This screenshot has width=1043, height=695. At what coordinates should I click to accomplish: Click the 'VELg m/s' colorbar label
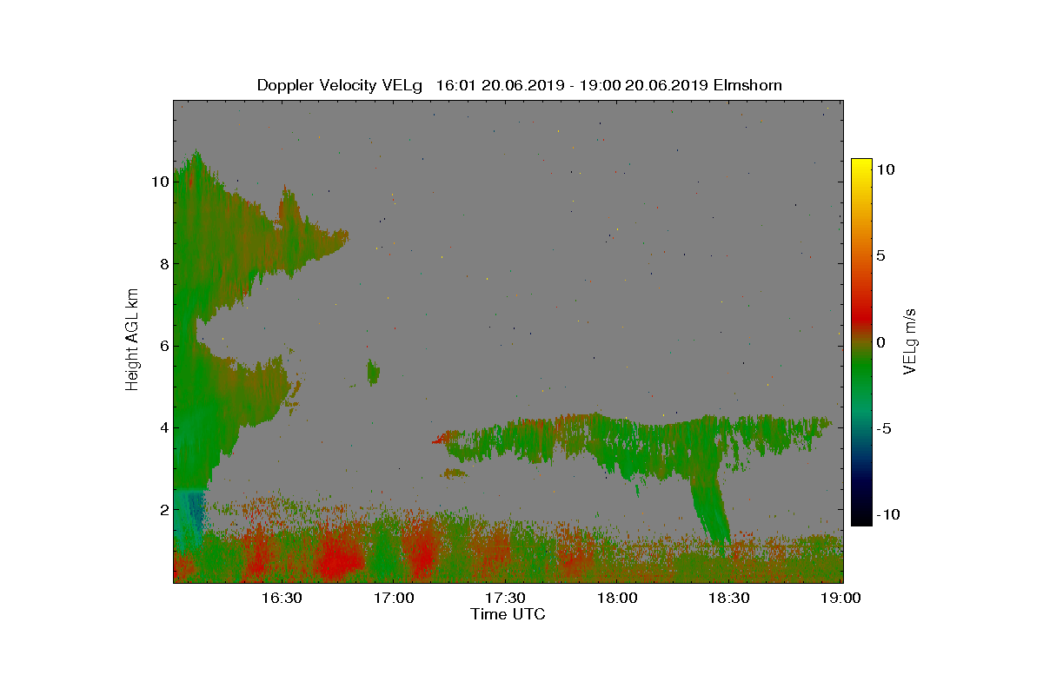coord(910,341)
